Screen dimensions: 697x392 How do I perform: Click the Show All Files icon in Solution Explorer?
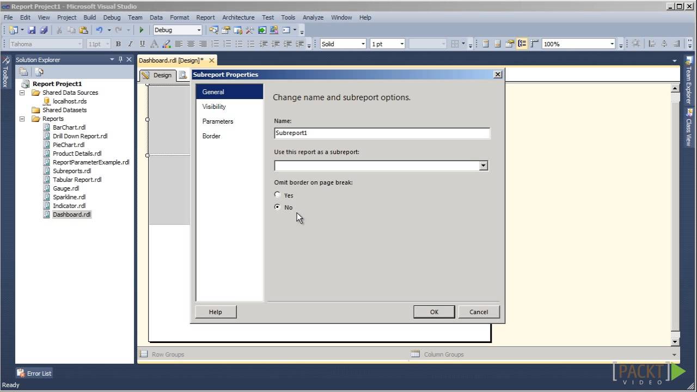click(39, 72)
